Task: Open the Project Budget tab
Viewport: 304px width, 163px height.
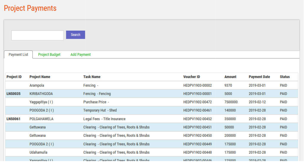Action: coord(49,55)
